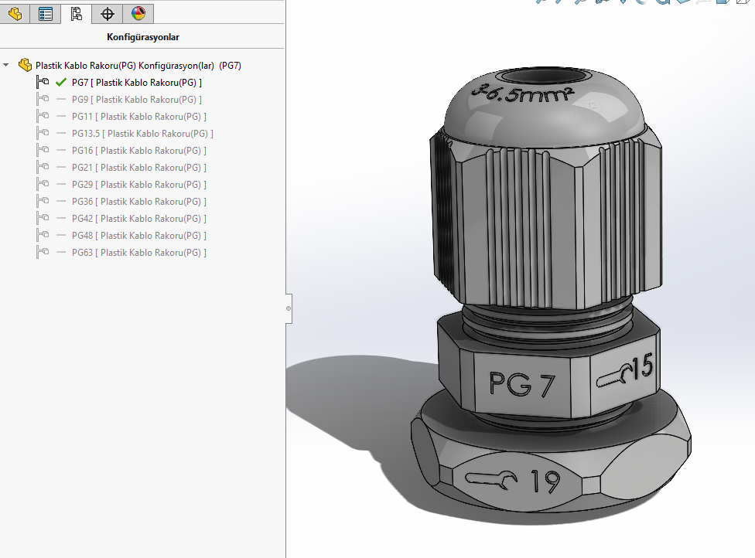Select the PG36 configuration

coord(139,202)
